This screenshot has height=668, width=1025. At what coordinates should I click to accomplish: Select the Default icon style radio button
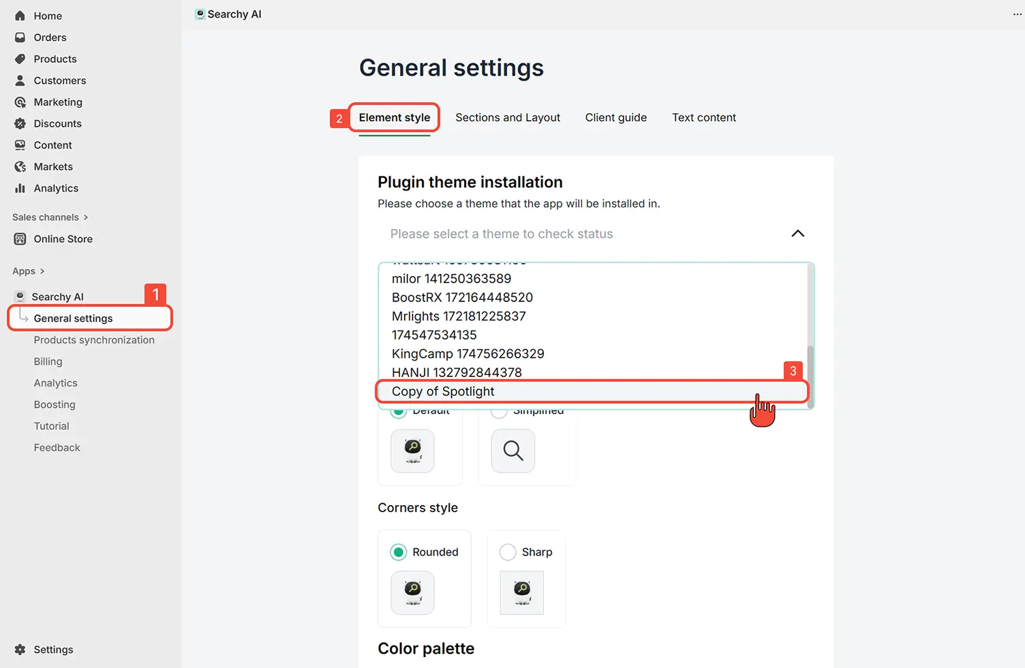(x=399, y=412)
